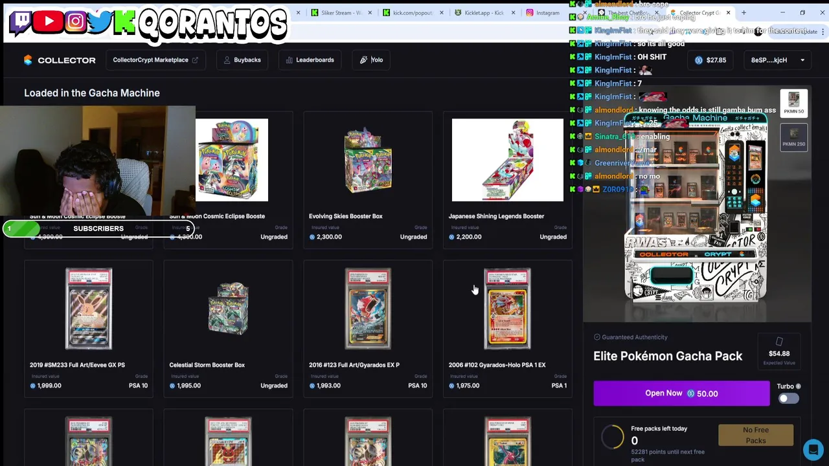
Task: Click the 2,300.00 insured value text
Action: pyautogui.click(x=329, y=237)
